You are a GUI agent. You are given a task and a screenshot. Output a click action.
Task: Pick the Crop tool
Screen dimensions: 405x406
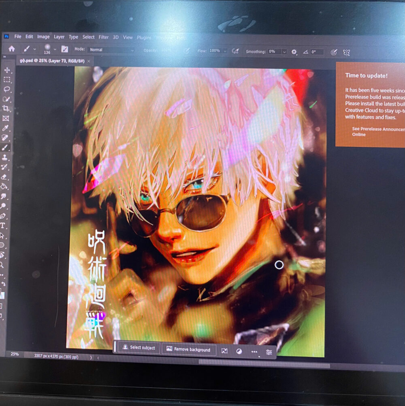[6, 108]
